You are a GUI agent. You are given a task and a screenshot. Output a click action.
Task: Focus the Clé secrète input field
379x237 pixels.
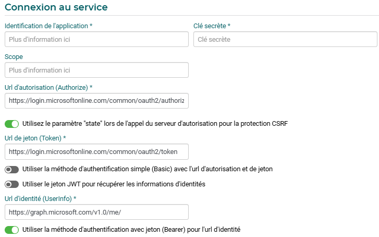[285, 39]
